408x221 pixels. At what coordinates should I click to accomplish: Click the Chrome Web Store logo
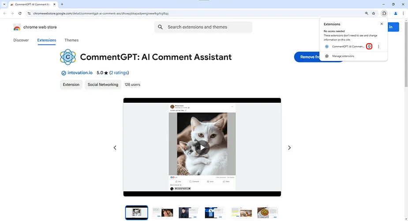click(17, 27)
